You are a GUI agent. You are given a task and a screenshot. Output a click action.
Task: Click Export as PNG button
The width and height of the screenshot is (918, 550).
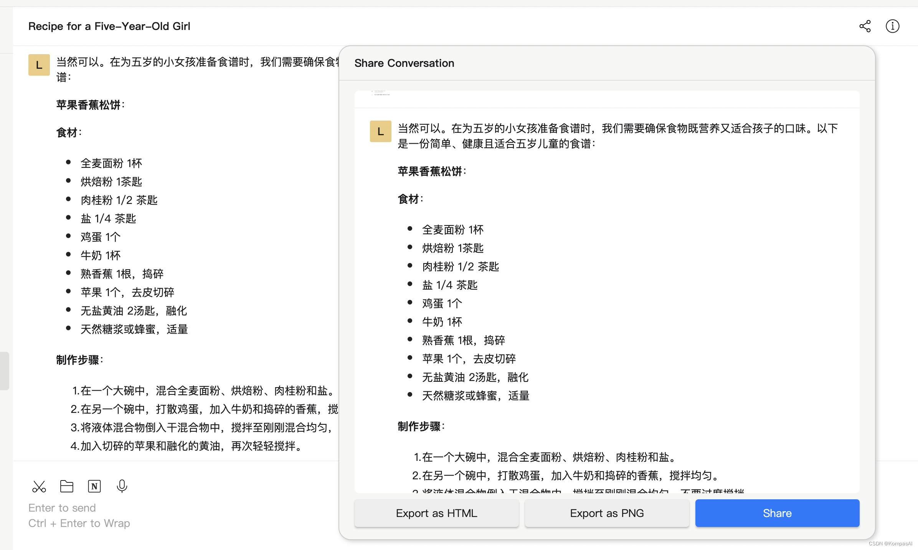point(607,513)
